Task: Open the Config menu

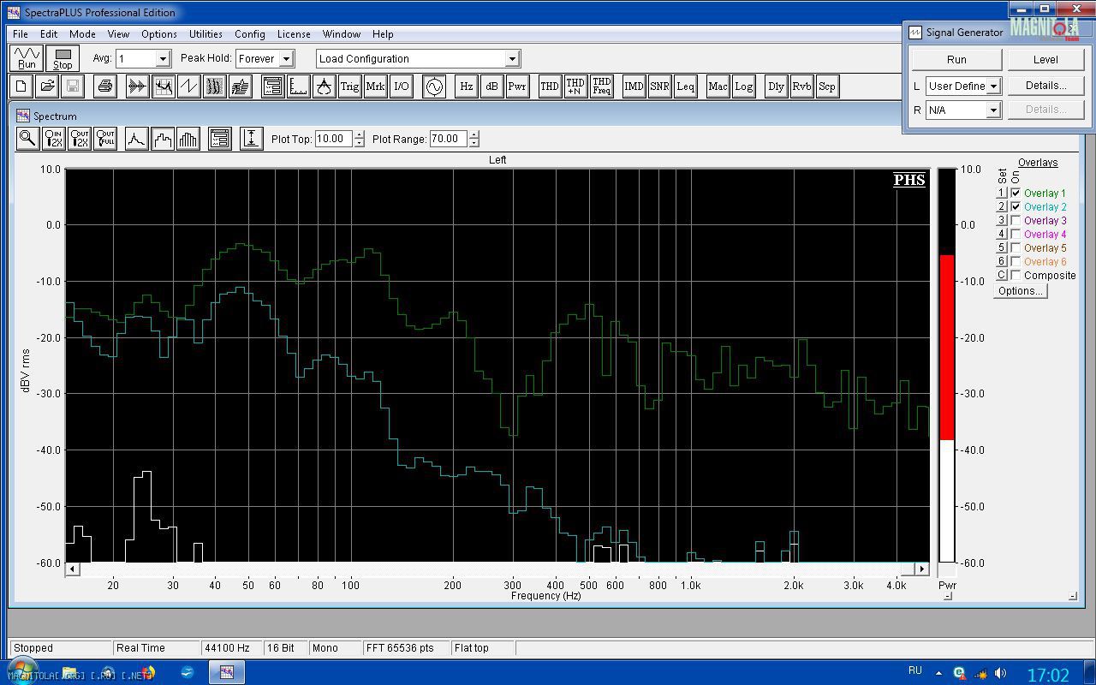Action: (x=249, y=34)
